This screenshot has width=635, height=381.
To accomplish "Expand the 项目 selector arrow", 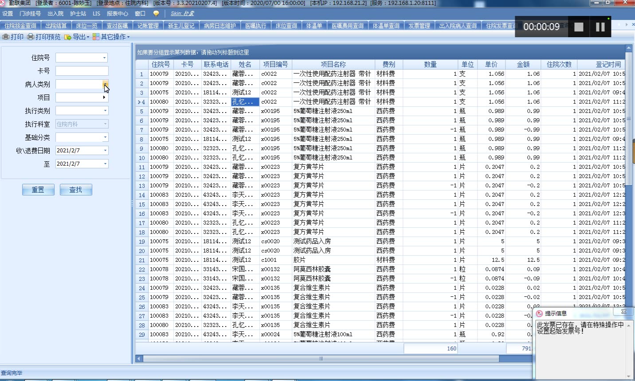I will pos(105,97).
